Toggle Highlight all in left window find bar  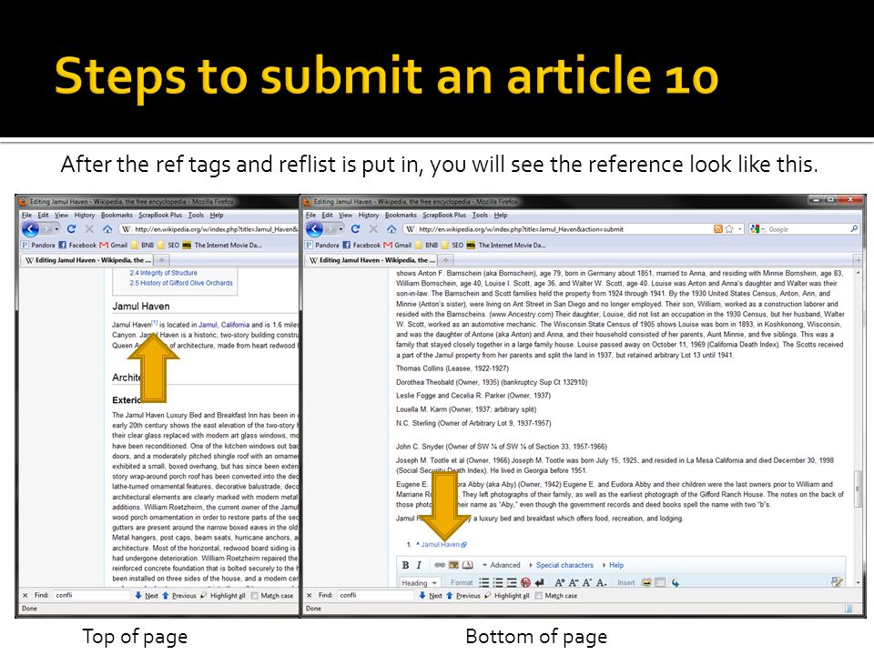223,595
